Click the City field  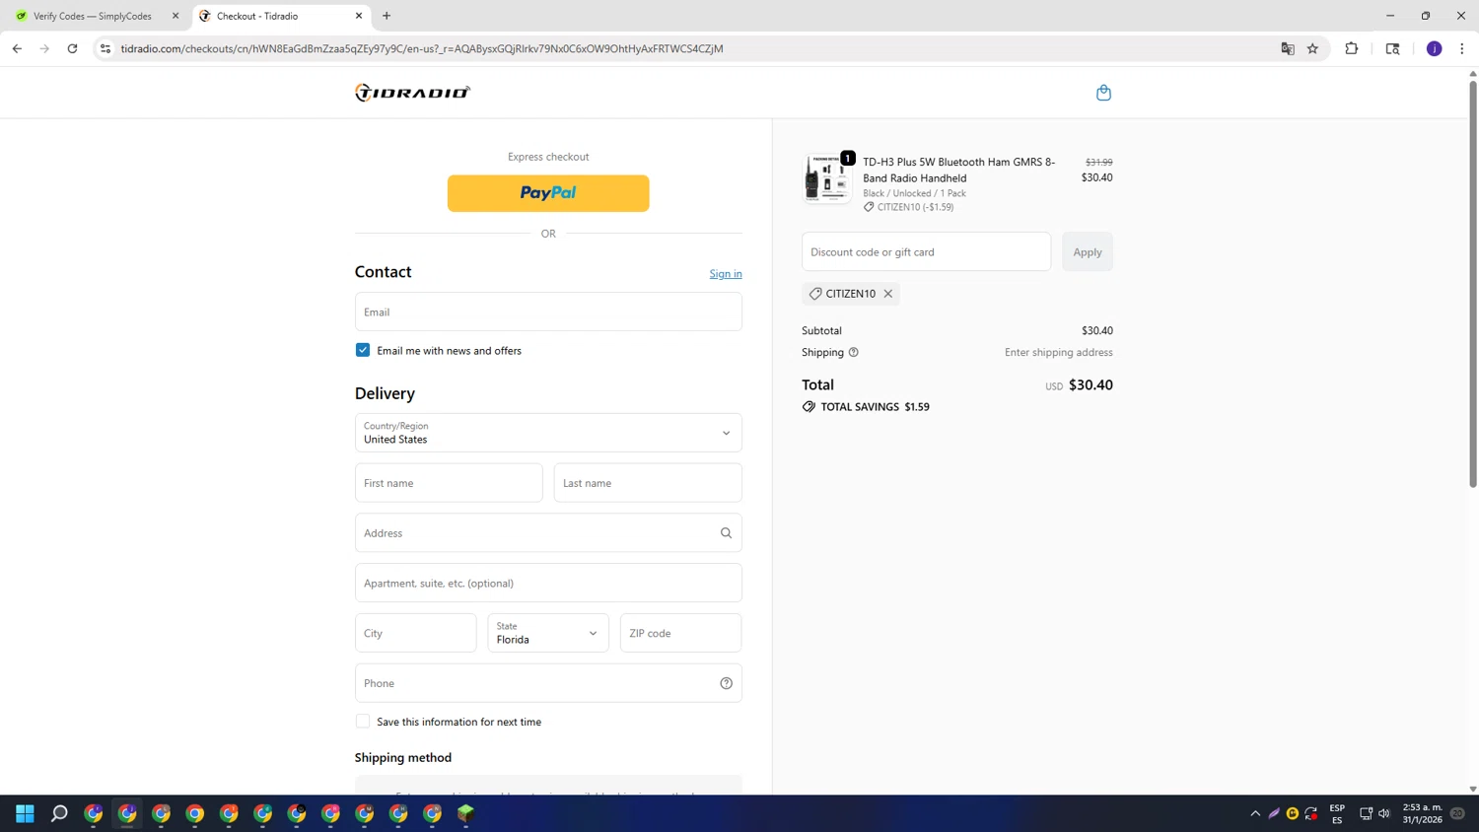click(x=416, y=633)
